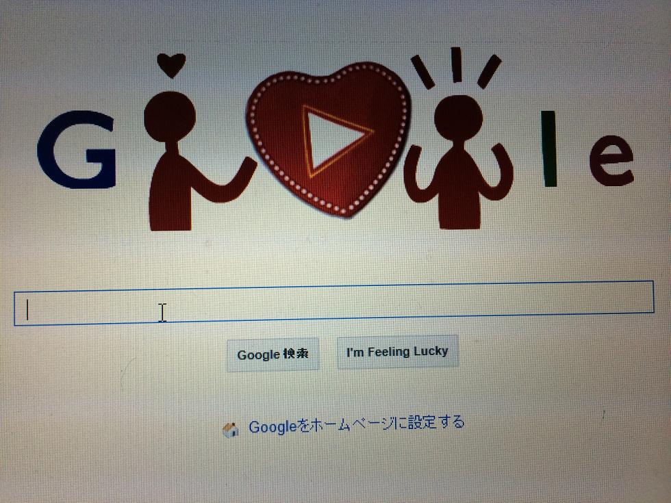
Task: Click the I'm Feeling Lucky button
Action: 398,352
